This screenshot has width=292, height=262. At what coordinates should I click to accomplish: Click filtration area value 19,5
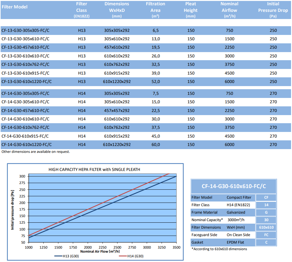pos(156,47)
